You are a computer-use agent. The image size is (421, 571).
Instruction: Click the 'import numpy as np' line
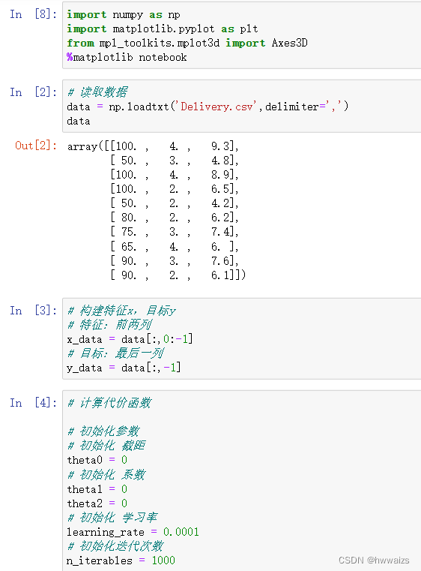tap(124, 14)
